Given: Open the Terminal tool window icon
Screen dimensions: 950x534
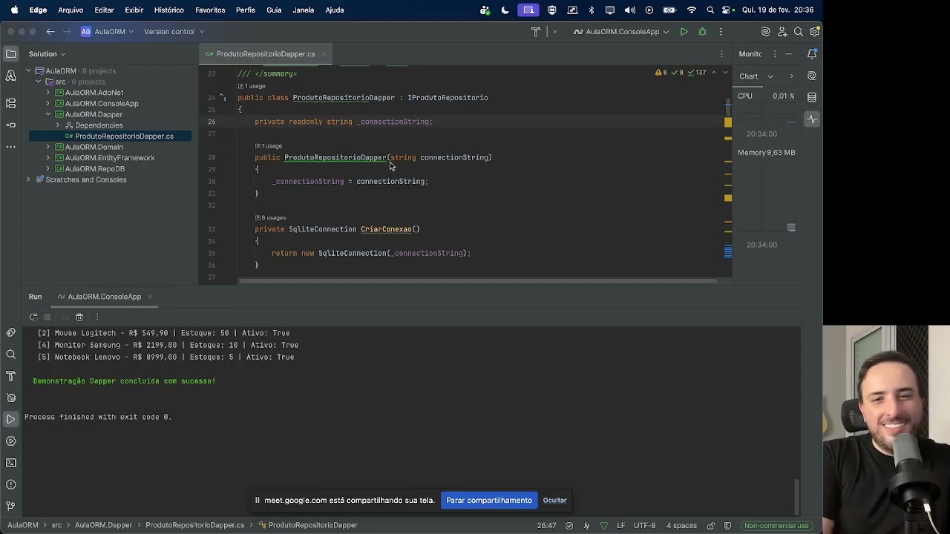Looking at the screenshot, I should point(10,463).
